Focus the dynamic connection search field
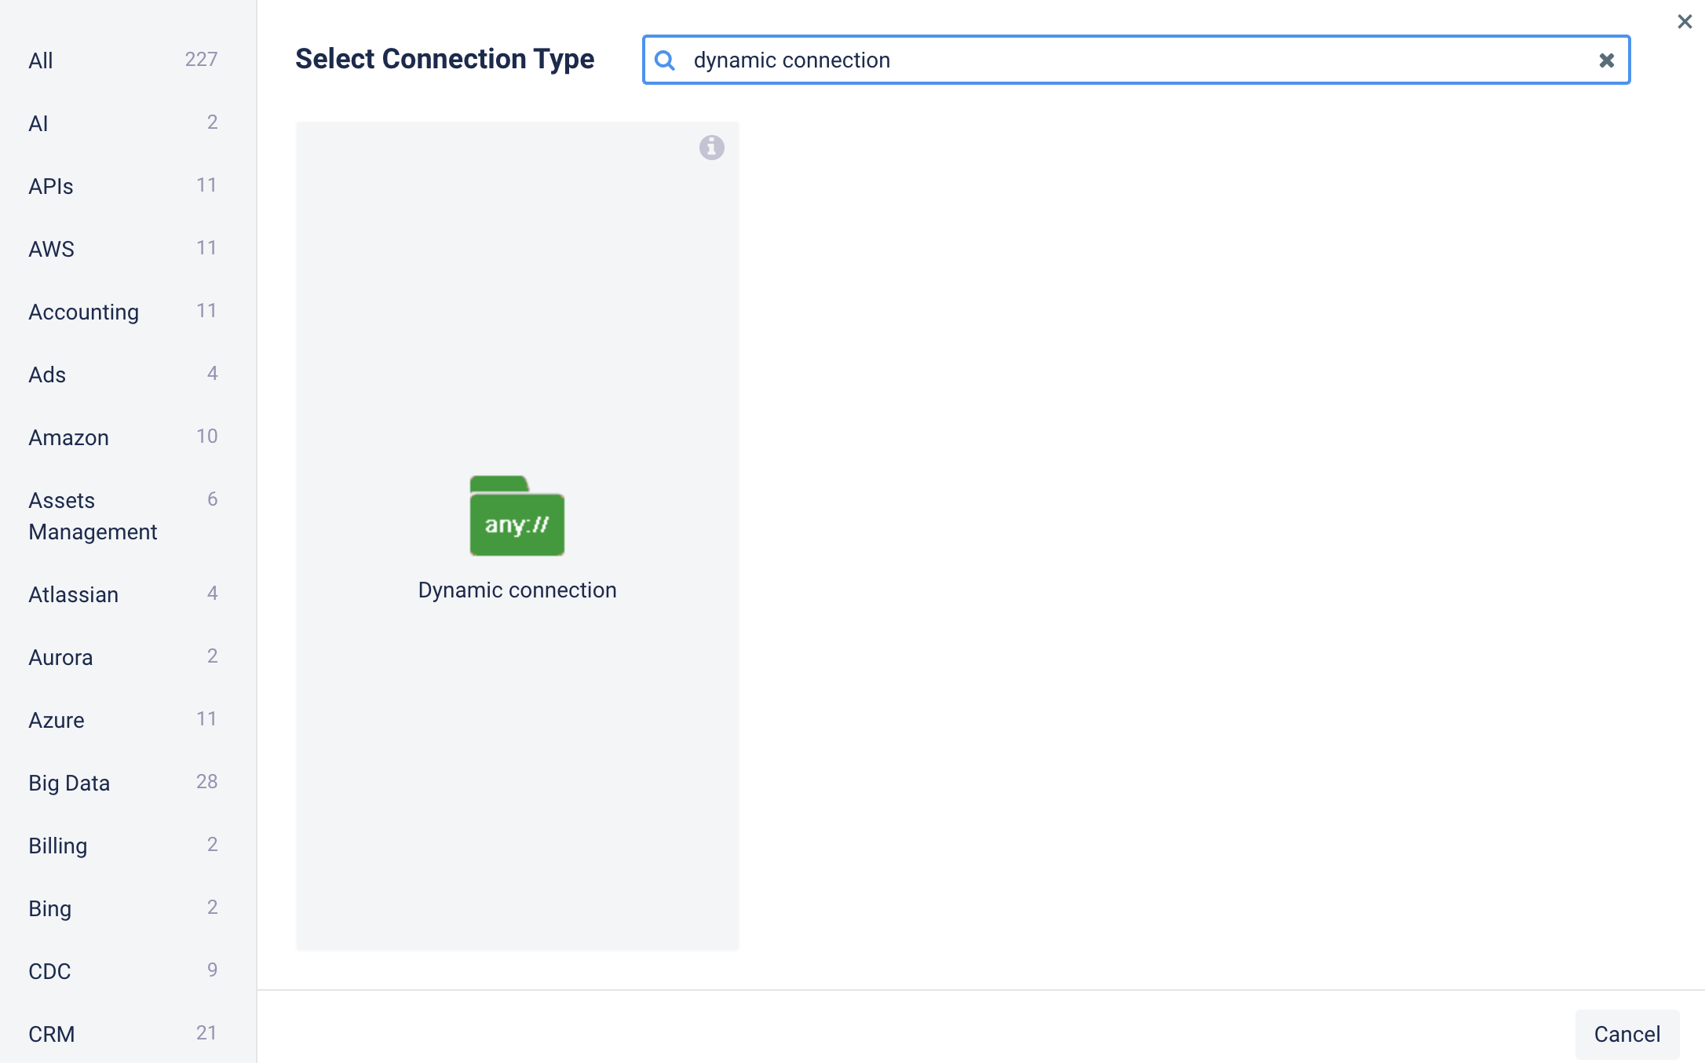Screen dimensions: 1705x1063 coord(1136,60)
